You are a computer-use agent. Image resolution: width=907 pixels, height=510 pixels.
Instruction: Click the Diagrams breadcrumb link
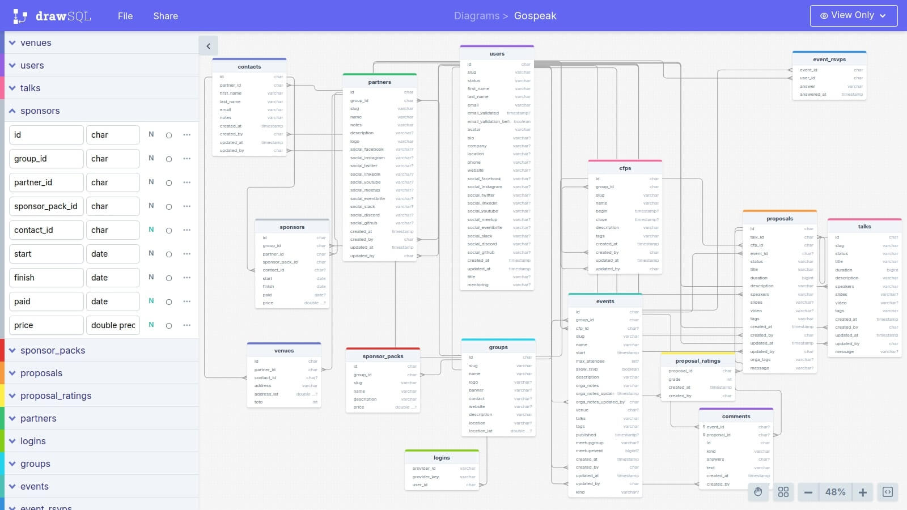click(477, 16)
